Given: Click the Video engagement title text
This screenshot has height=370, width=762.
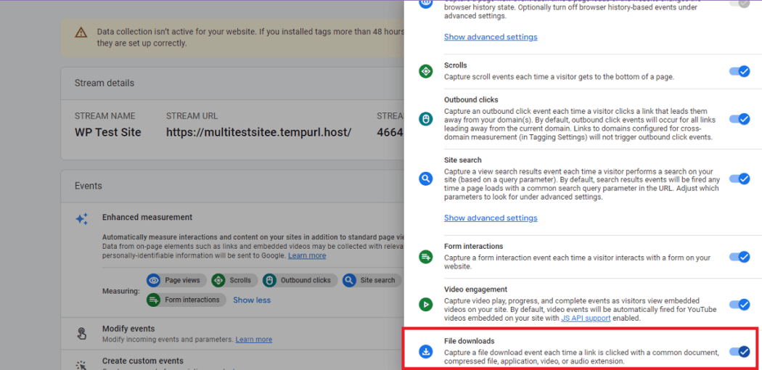Looking at the screenshot, I should (x=476, y=289).
